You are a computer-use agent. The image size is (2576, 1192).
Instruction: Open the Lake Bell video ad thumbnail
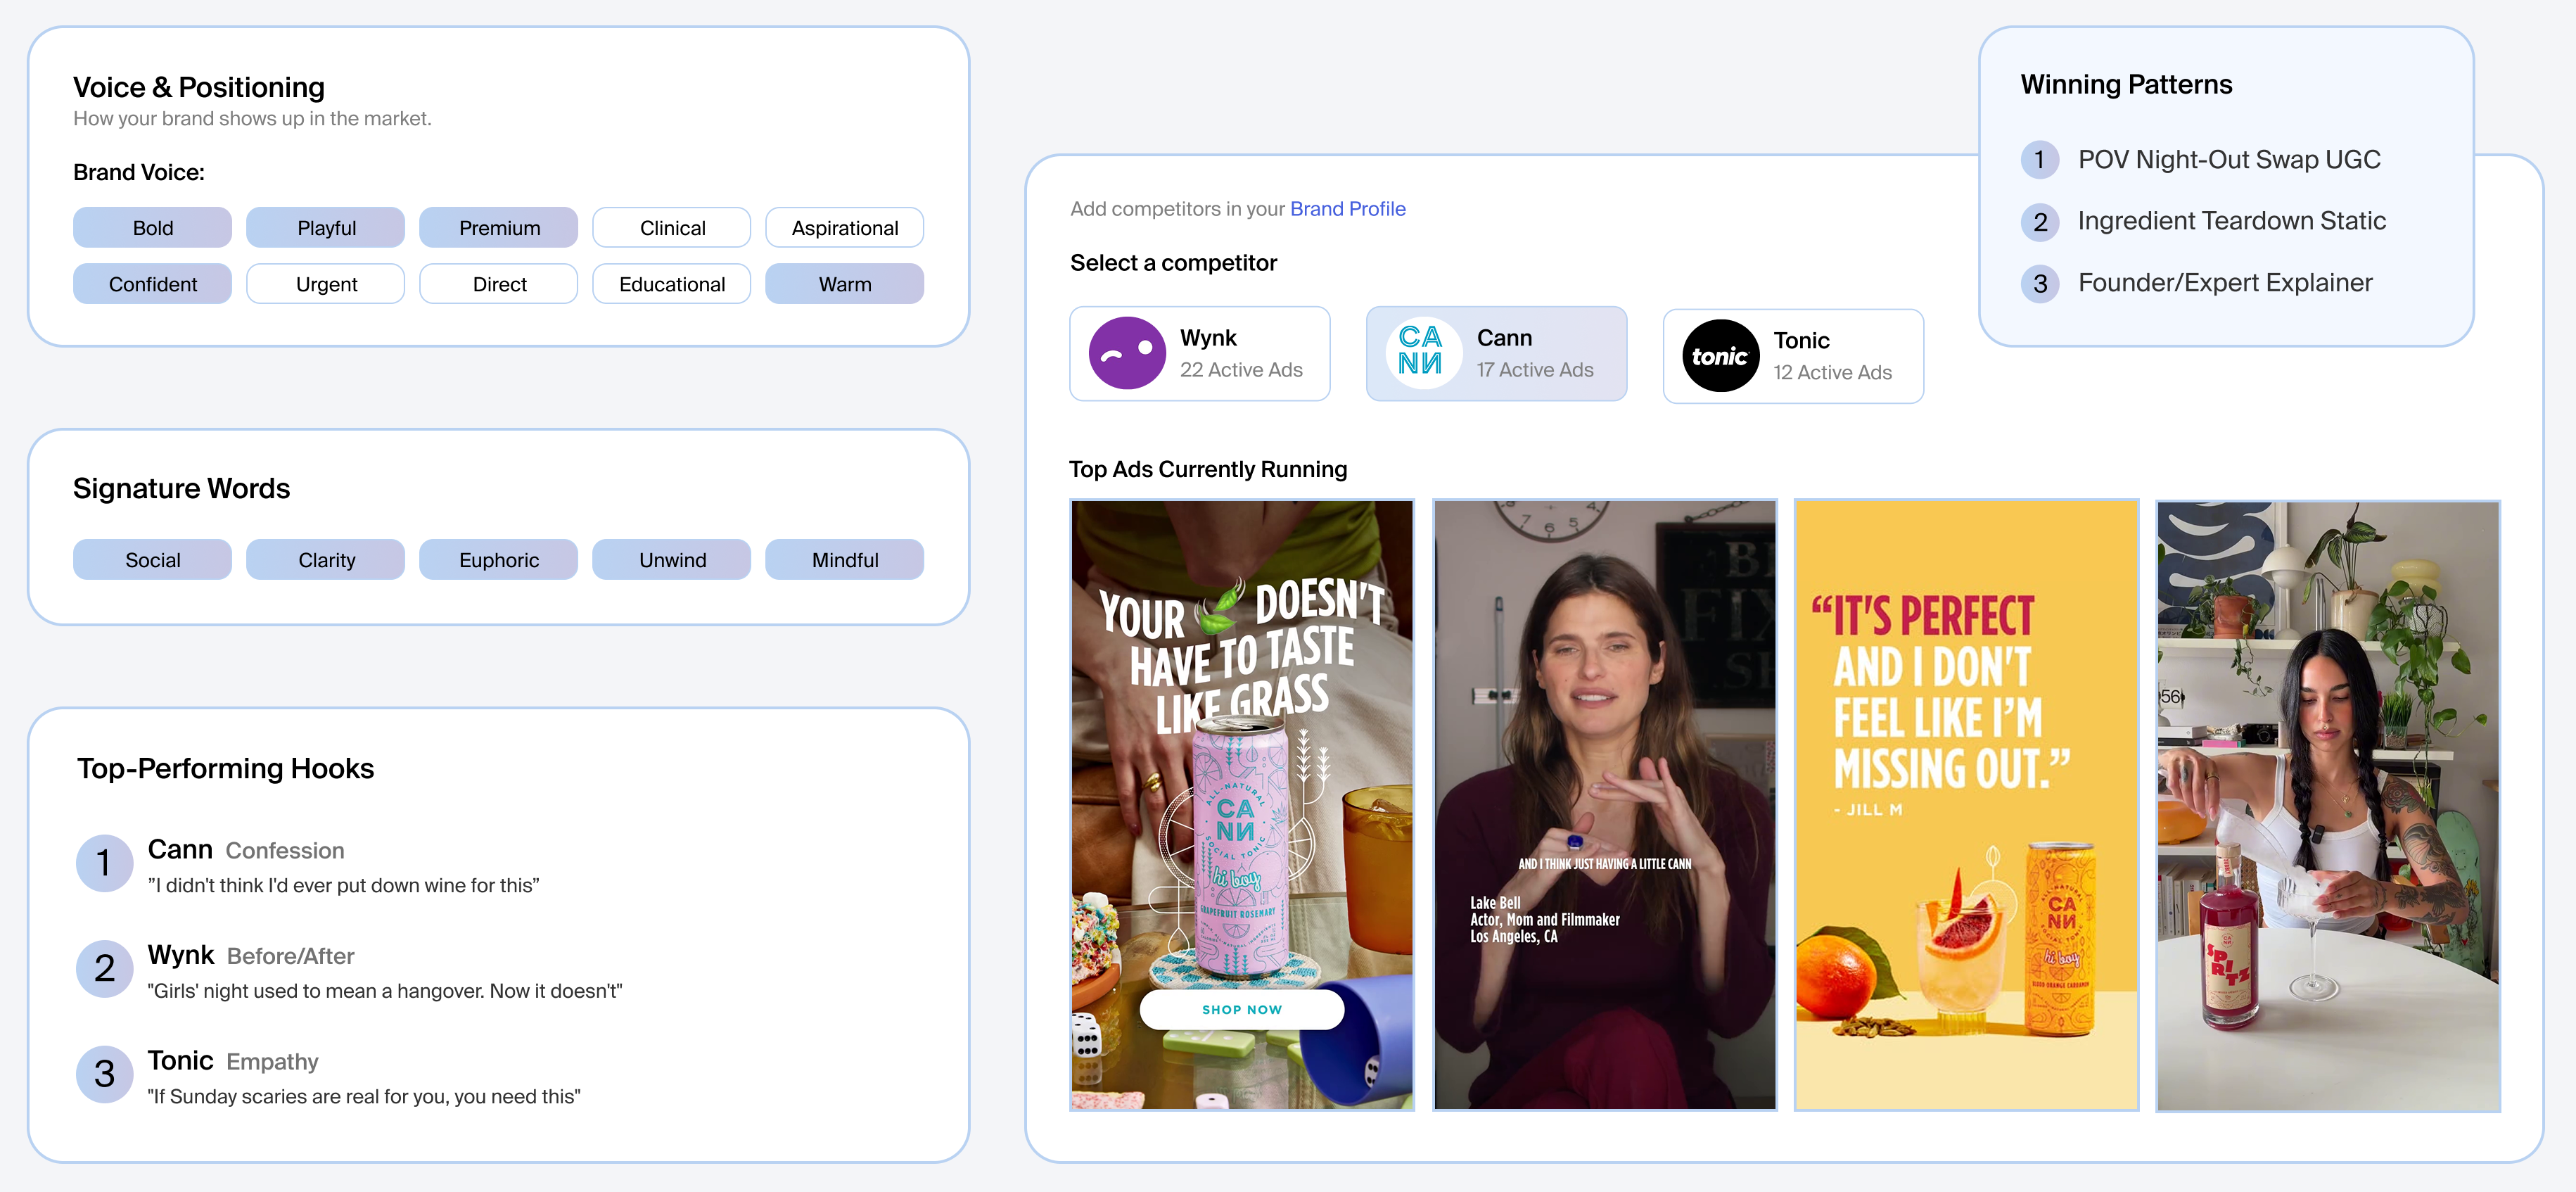[1605, 805]
